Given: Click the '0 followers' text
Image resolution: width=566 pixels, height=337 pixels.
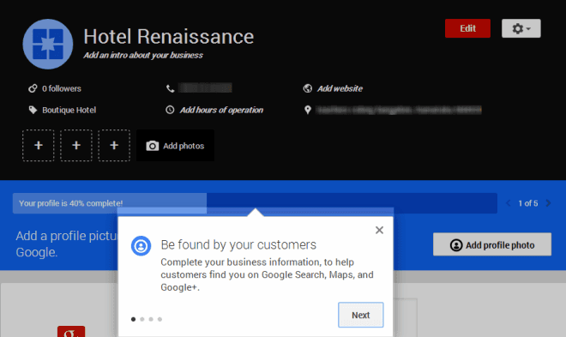Looking at the screenshot, I should (x=62, y=89).
